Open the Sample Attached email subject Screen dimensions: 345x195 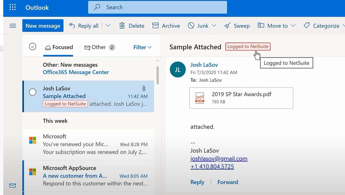tap(64, 96)
